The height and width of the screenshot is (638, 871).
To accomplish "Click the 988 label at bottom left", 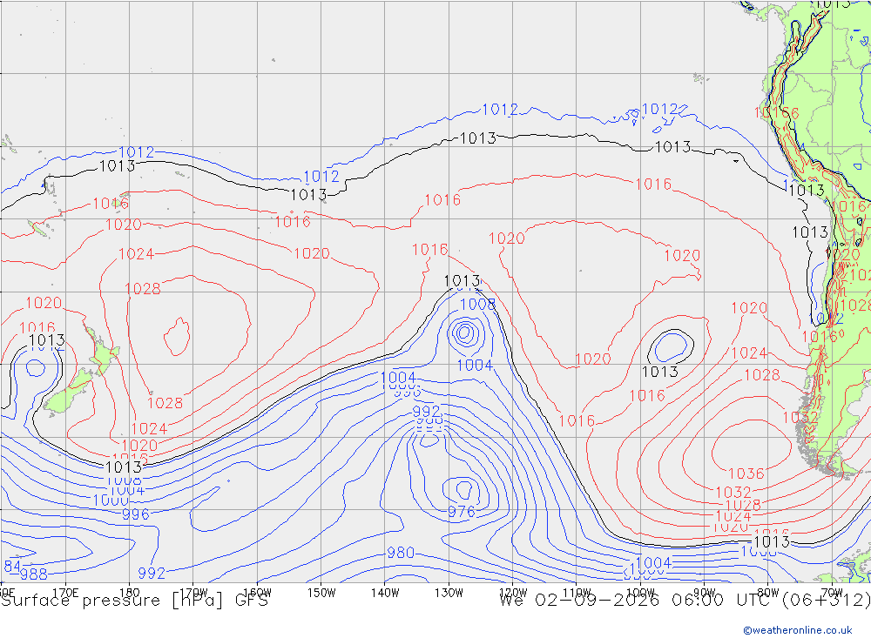I will pyautogui.click(x=33, y=574).
